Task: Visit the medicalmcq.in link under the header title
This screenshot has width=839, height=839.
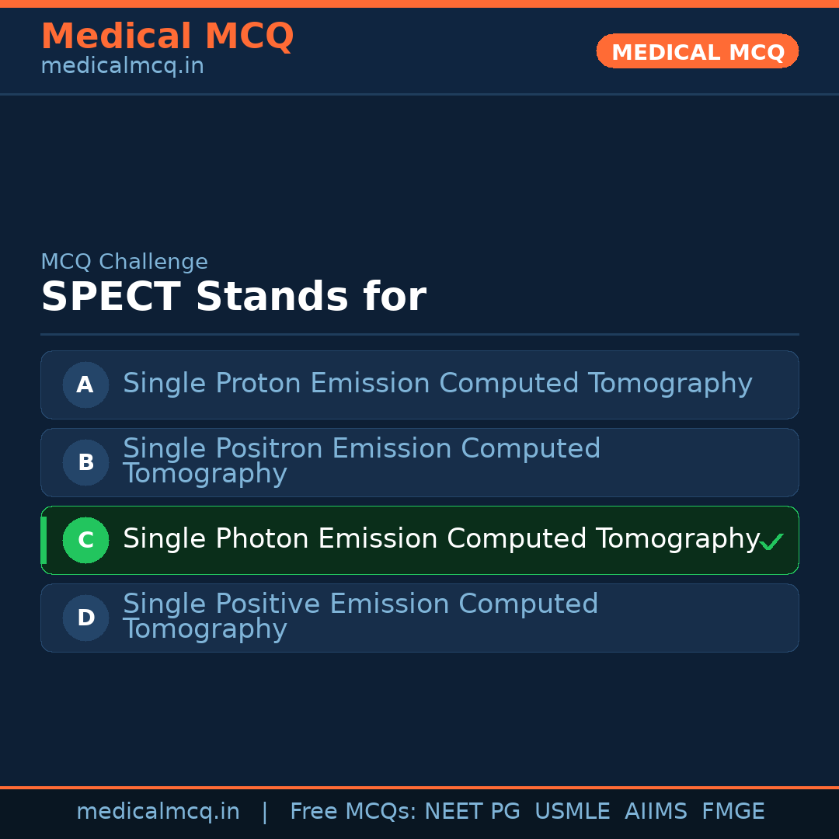Action: click(122, 66)
